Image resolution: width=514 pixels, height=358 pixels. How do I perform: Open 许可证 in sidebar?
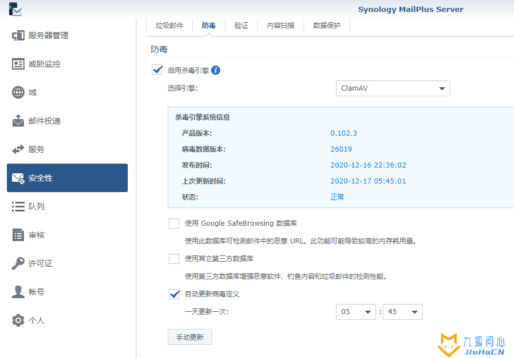tap(67, 263)
